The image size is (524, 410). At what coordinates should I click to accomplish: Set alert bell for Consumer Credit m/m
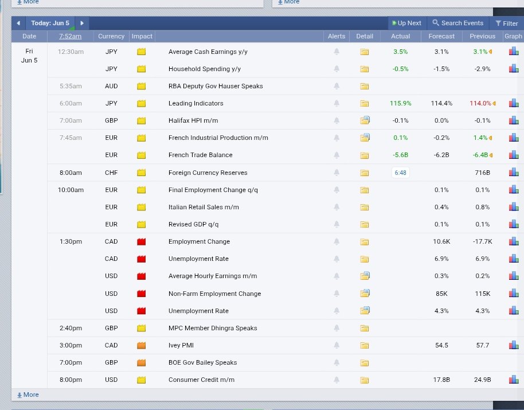click(x=337, y=380)
